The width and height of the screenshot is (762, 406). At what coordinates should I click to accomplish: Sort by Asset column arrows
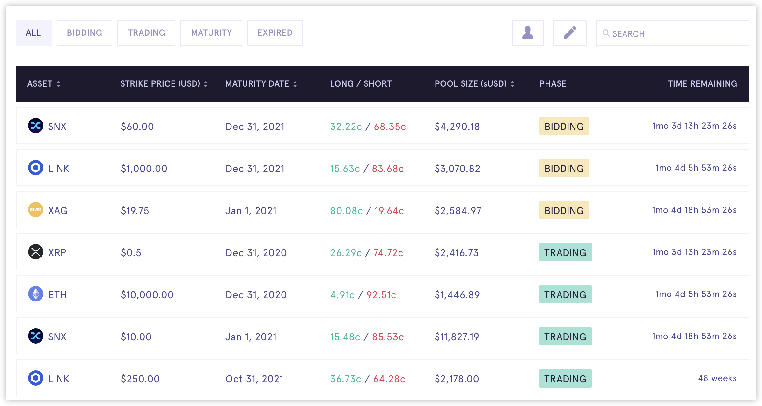[58, 84]
